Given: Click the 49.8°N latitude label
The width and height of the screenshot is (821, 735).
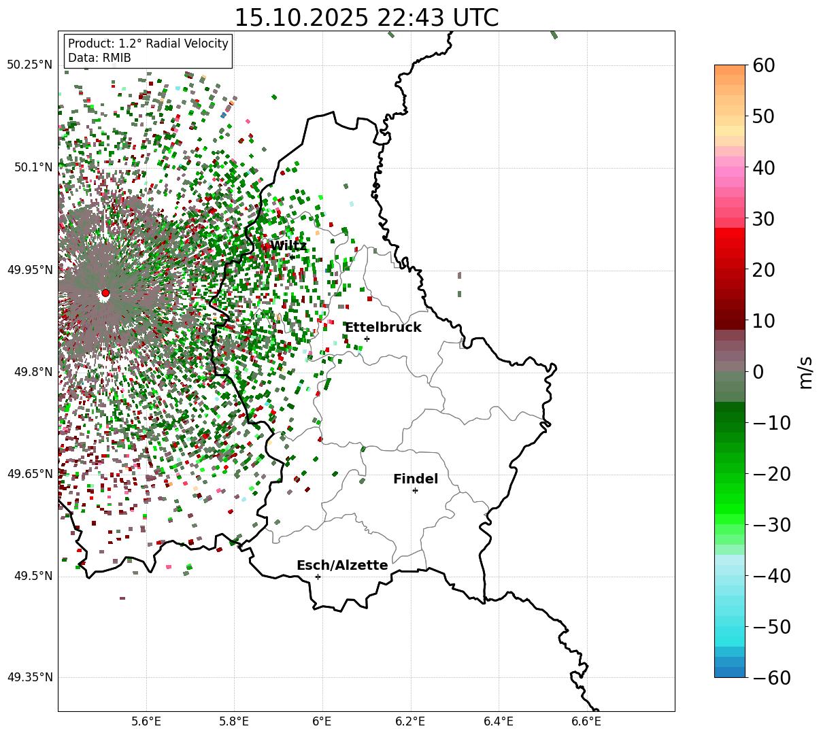Looking at the screenshot, I should click(33, 372).
